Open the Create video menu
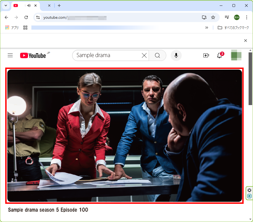253x222 pixels. [x=206, y=55]
